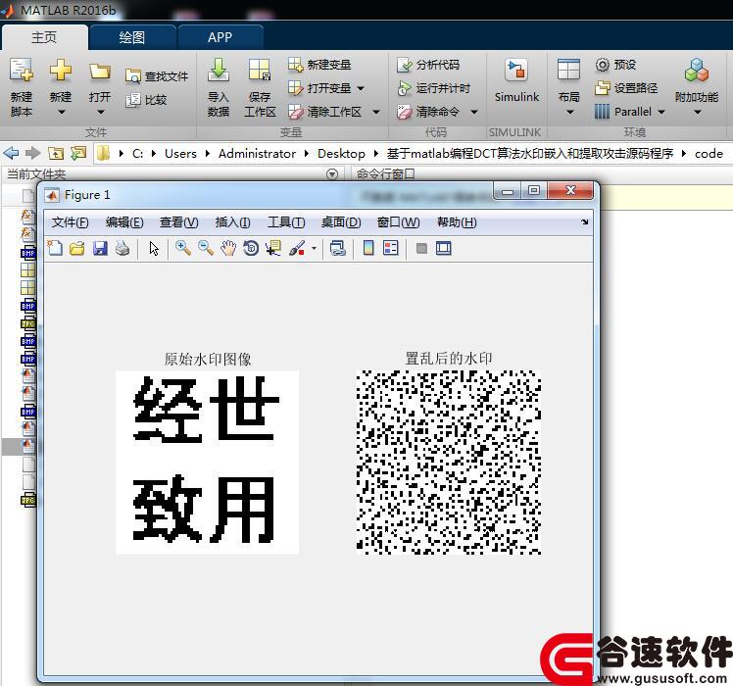The width and height of the screenshot is (733, 686).
Task: Open Edit (编辑) menu in Figure 1
Action: tap(124, 222)
